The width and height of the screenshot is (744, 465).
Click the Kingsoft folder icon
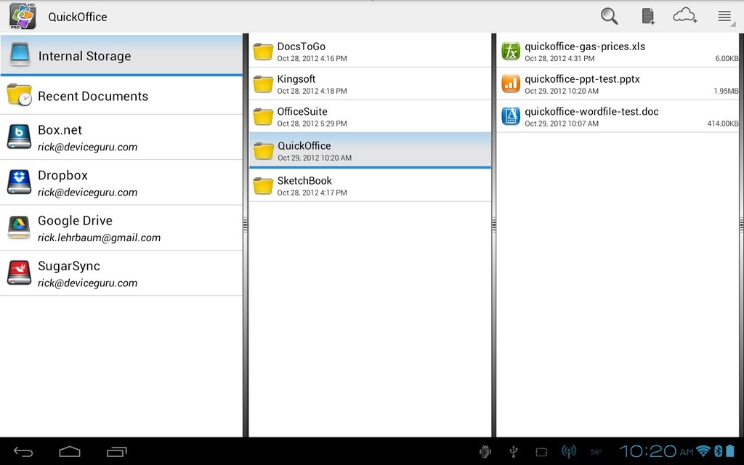pyautogui.click(x=263, y=84)
